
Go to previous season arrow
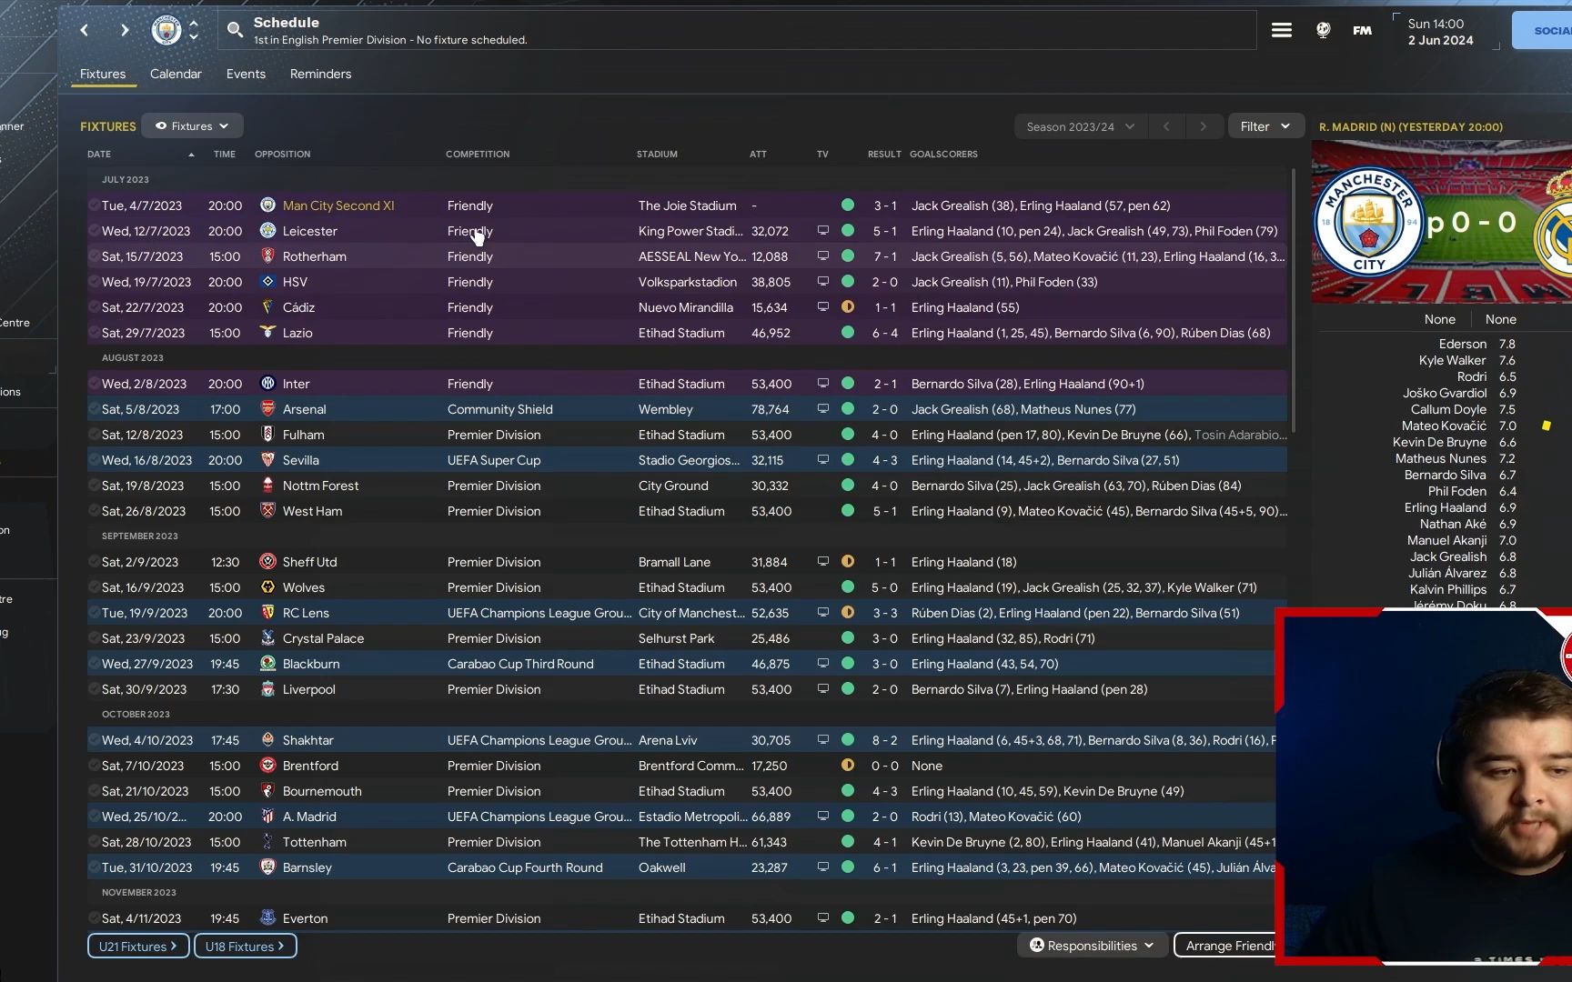tap(1166, 126)
